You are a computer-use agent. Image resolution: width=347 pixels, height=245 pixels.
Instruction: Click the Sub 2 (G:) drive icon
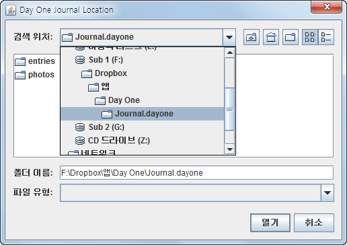click(x=80, y=127)
